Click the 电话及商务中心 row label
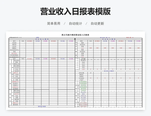Screen dimensions: 151x116 pyautogui.click(x=14, y=50)
